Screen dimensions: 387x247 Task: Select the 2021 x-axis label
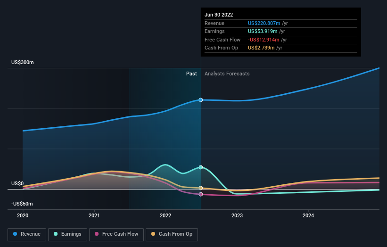click(x=94, y=216)
